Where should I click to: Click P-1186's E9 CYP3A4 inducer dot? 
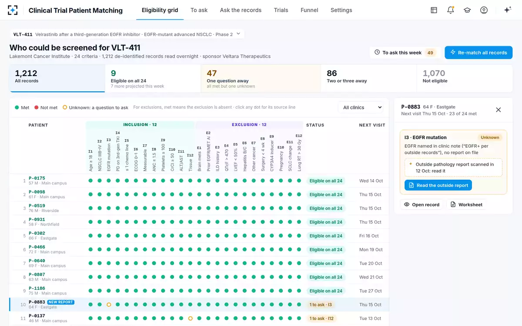click(x=272, y=291)
